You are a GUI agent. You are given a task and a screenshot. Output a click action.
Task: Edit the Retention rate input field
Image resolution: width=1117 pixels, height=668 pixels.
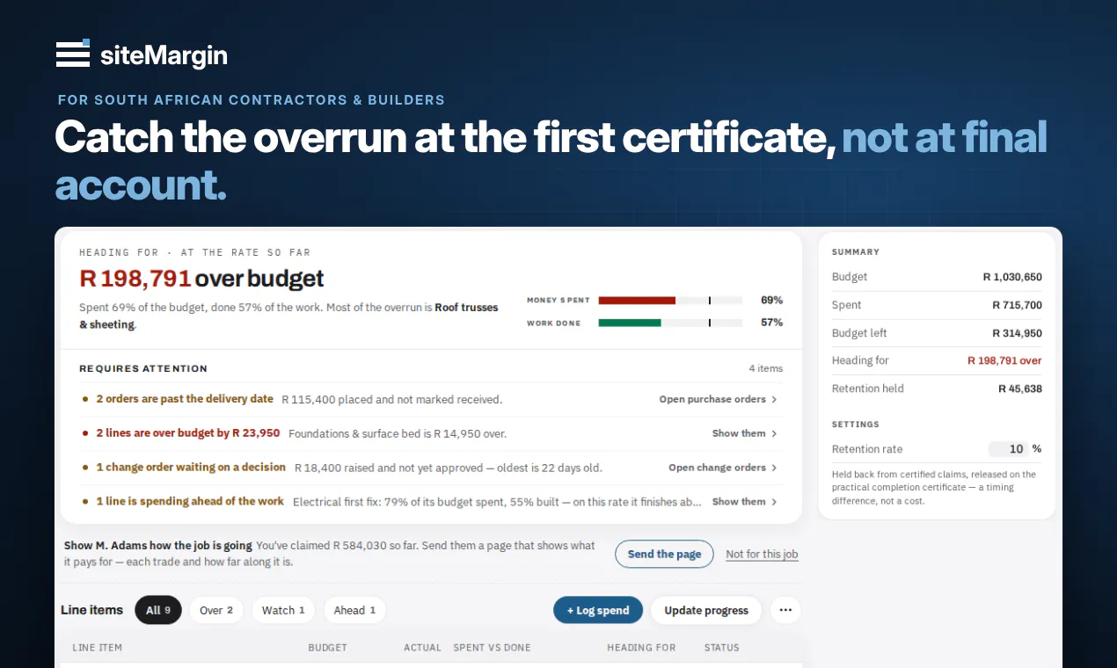(1009, 449)
